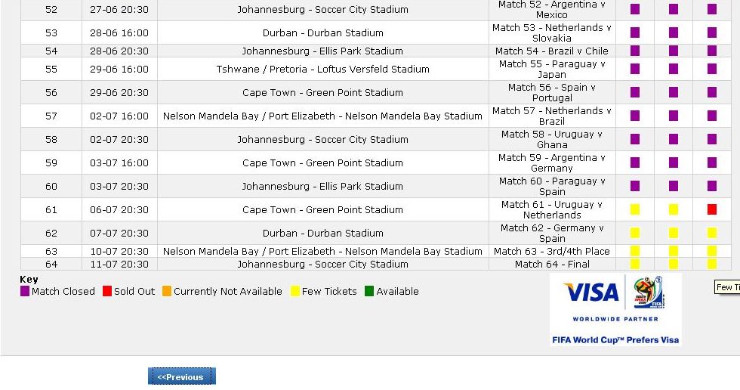This screenshot has width=740, height=390.
Task: Select first yellow square in Match 61 row
Action: (x=635, y=209)
